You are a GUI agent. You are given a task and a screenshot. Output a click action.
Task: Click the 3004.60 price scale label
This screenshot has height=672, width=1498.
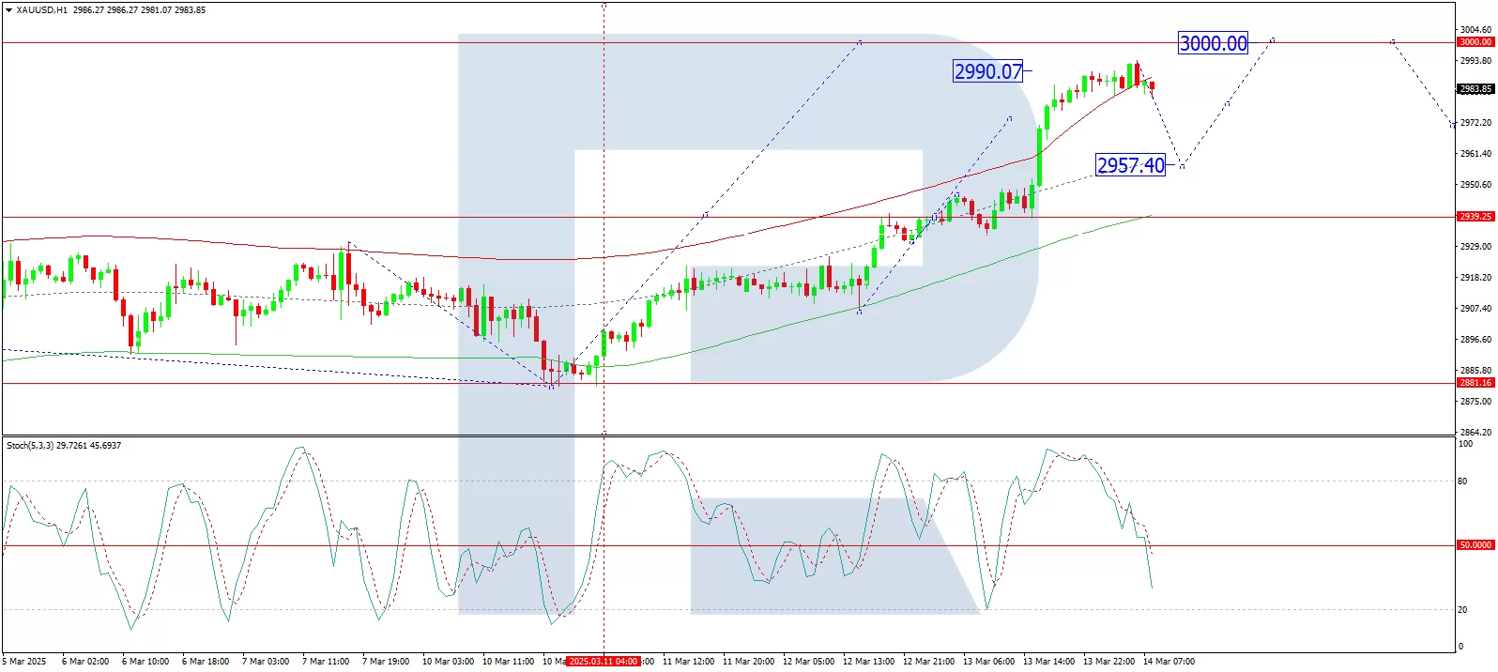click(1475, 30)
